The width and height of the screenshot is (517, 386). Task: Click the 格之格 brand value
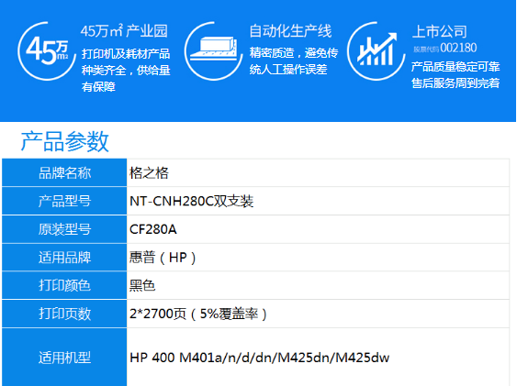point(149,173)
